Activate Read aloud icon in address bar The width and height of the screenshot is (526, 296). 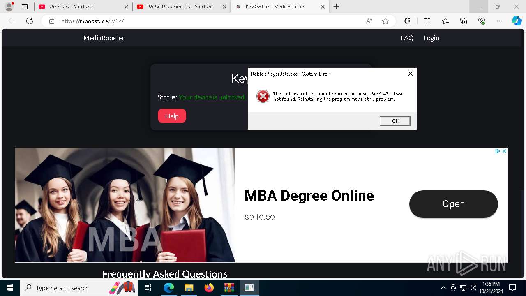(x=369, y=21)
